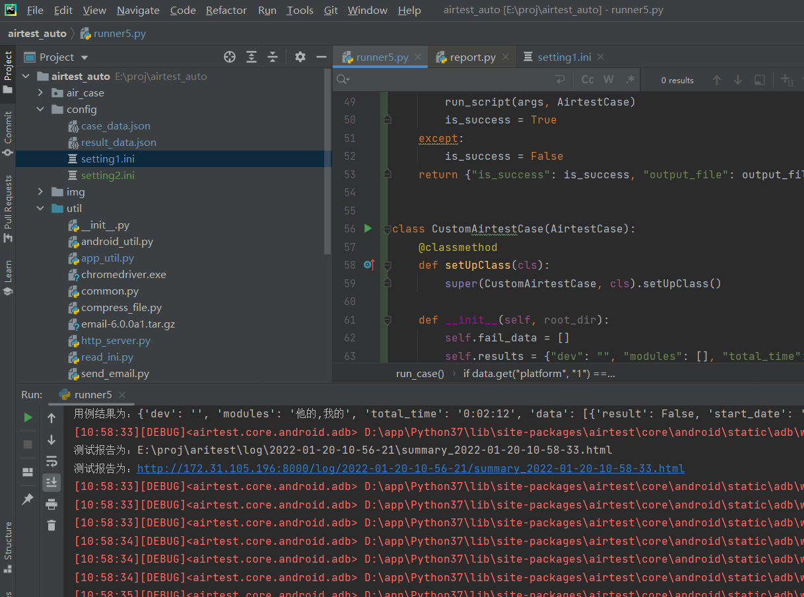Toggle Match Case (Cc) in find bar

587,80
